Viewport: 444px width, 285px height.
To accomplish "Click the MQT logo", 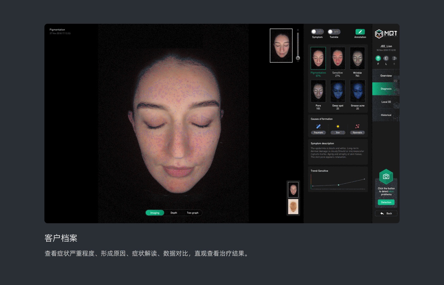I will tap(386, 34).
